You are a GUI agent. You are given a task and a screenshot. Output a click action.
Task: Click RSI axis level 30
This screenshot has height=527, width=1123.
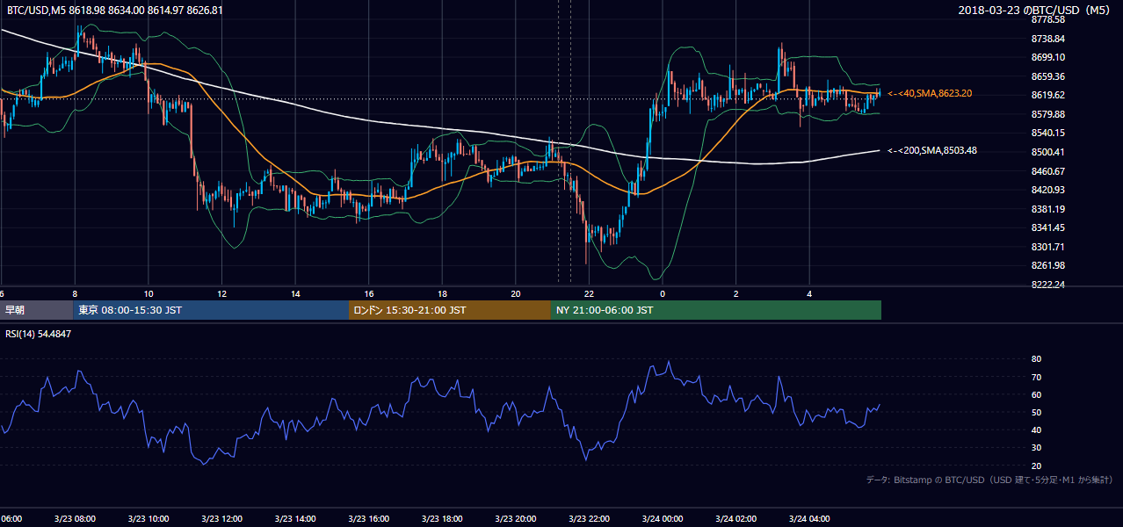click(1036, 448)
